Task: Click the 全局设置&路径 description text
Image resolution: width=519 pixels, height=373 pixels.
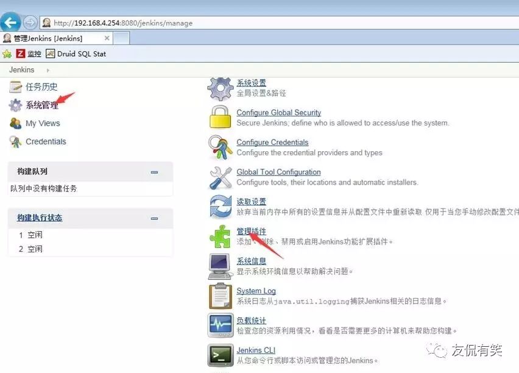Action: [x=261, y=93]
